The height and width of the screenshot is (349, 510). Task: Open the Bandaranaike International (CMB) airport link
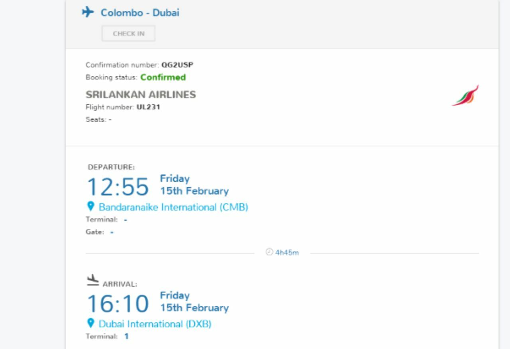173,207
